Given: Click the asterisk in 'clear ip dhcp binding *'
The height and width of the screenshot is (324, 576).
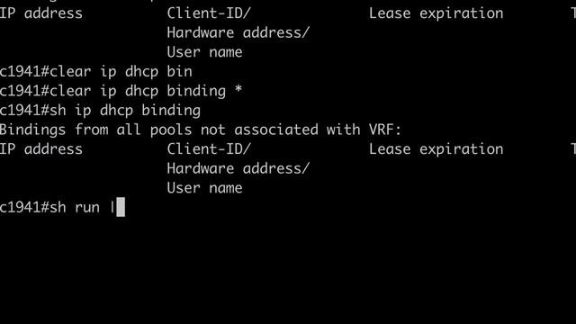Looking at the screenshot, I should click(238, 90).
